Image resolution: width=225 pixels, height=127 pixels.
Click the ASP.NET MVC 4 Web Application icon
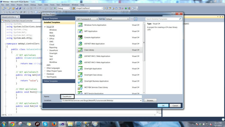(80, 62)
